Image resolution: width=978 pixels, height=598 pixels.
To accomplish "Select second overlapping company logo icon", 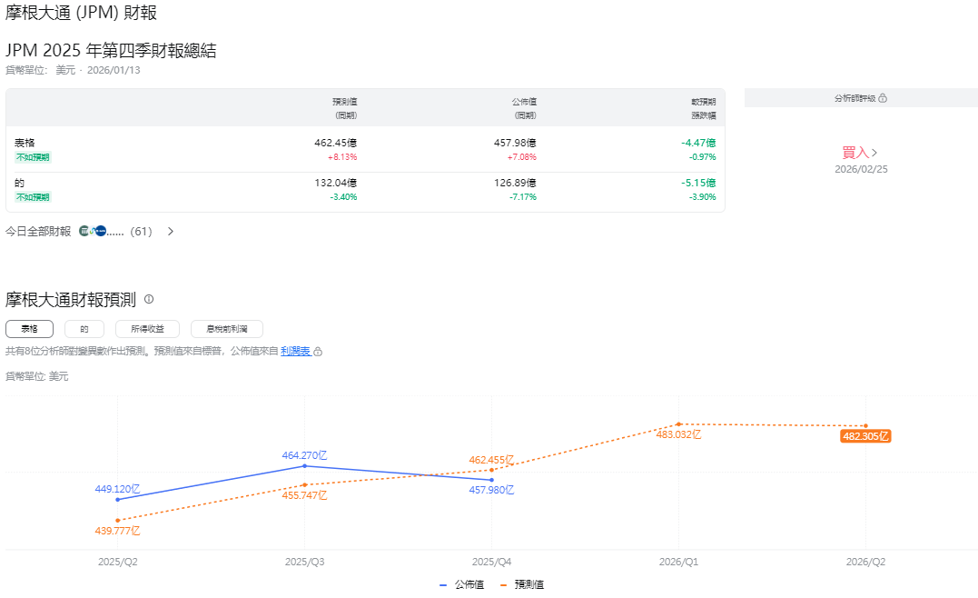I will click(92, 231).
